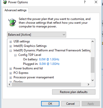The image size is (103, 108).
Task: Change the Plugged in 8.0W @ 1.0GHz value
Action: pos(49,64)
